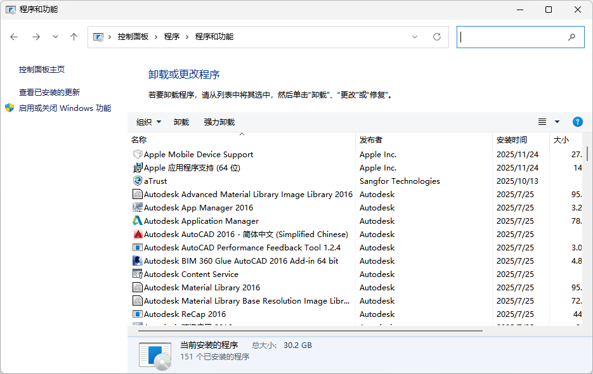Go back using the back arrow
The width and height of the screenshot is (593, 374).
[x=14, y=37]
